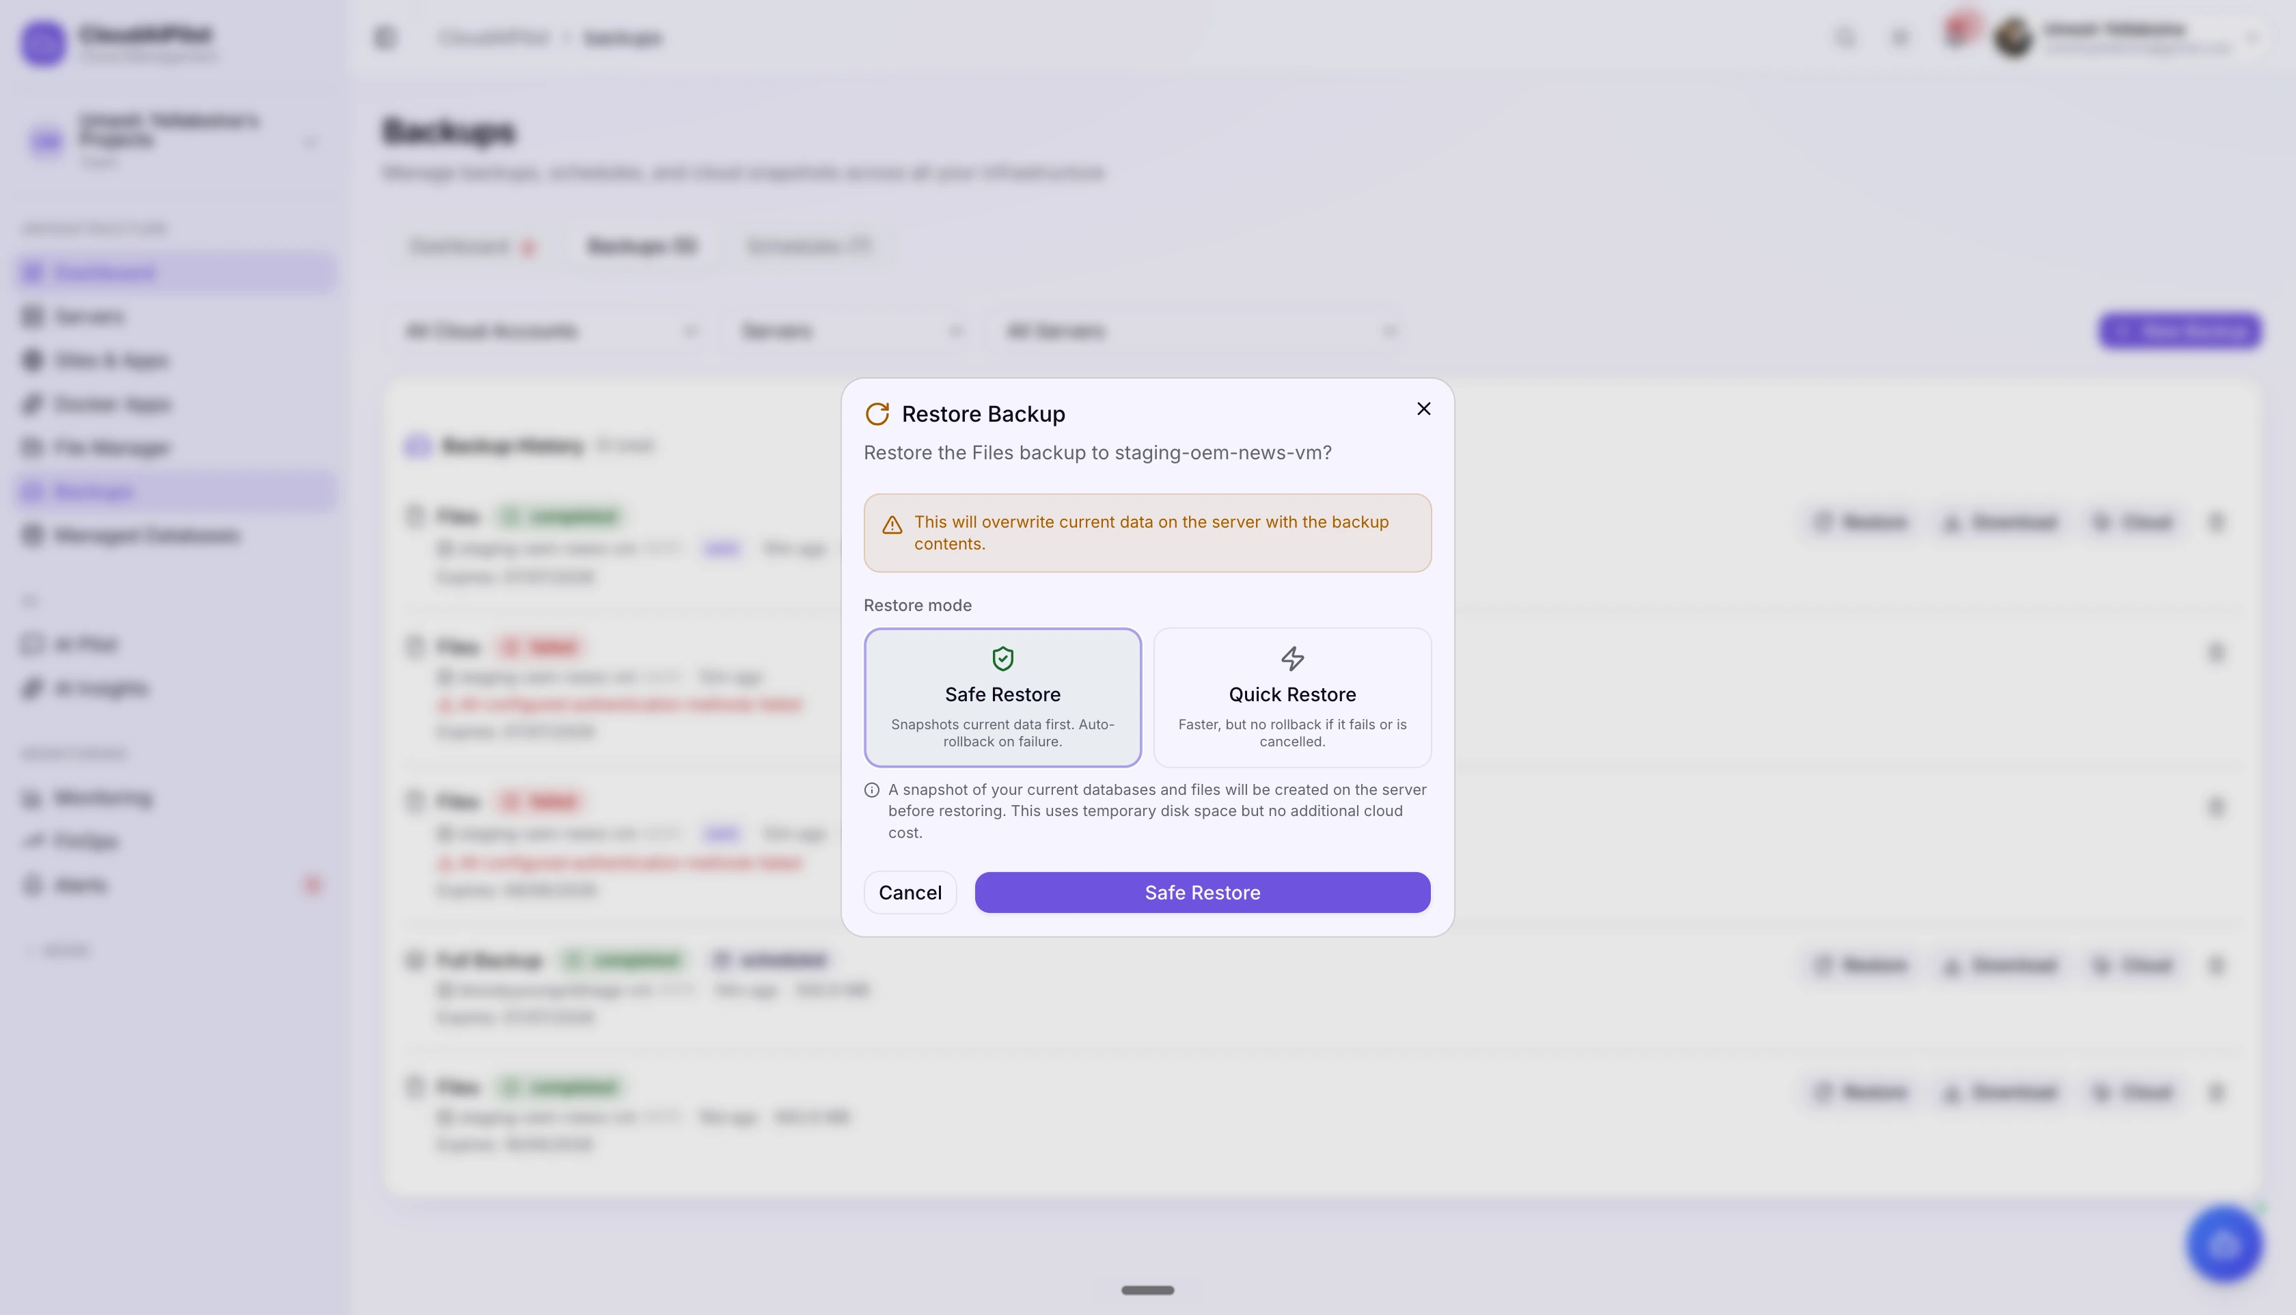Screen dimensions: 2296x1315
Task: Select the Quick Restore mode card
Action: [1292, 697]
